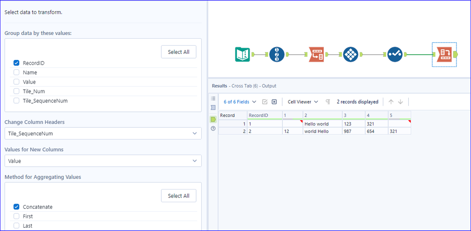Viewport: 471px width, 231px height.
Task: Select the cell containing 12
Action: pos(293,131)
